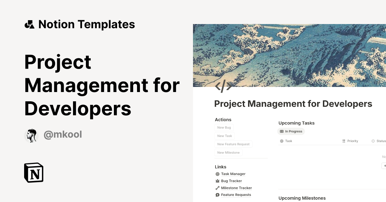Select the In Progress table view tab
Image resolution: width=386 pixels, height=202 pixels.
(291, 131)
